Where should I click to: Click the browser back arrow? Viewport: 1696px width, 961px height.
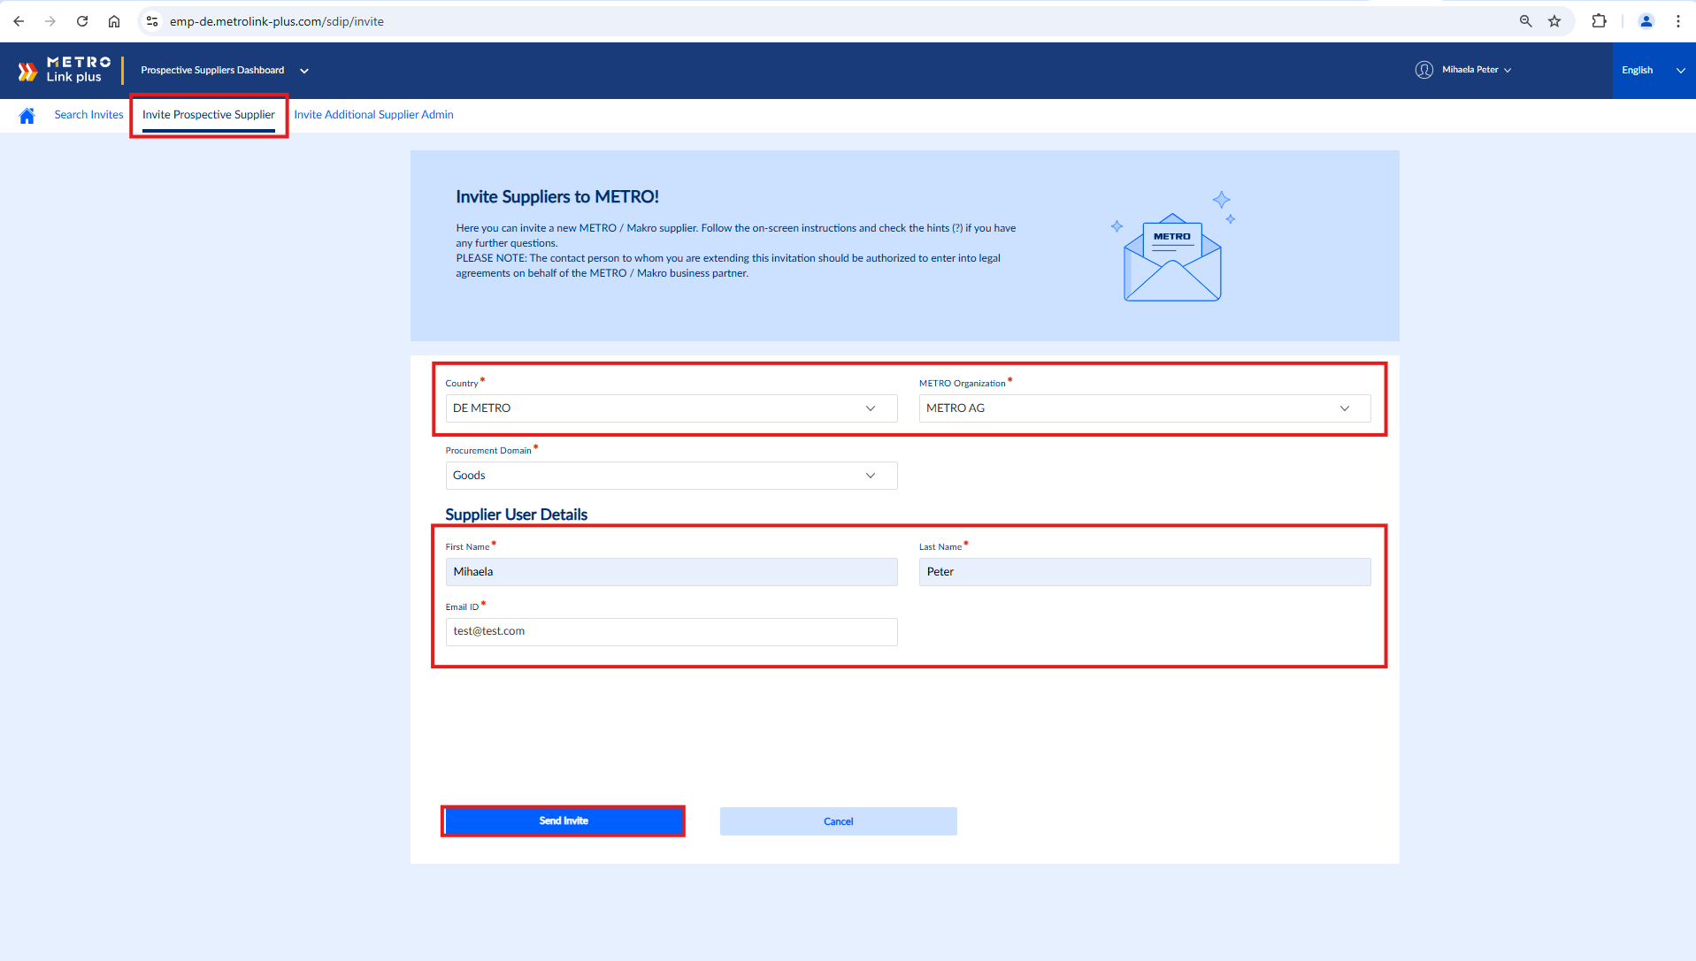[x=19, y=21]
